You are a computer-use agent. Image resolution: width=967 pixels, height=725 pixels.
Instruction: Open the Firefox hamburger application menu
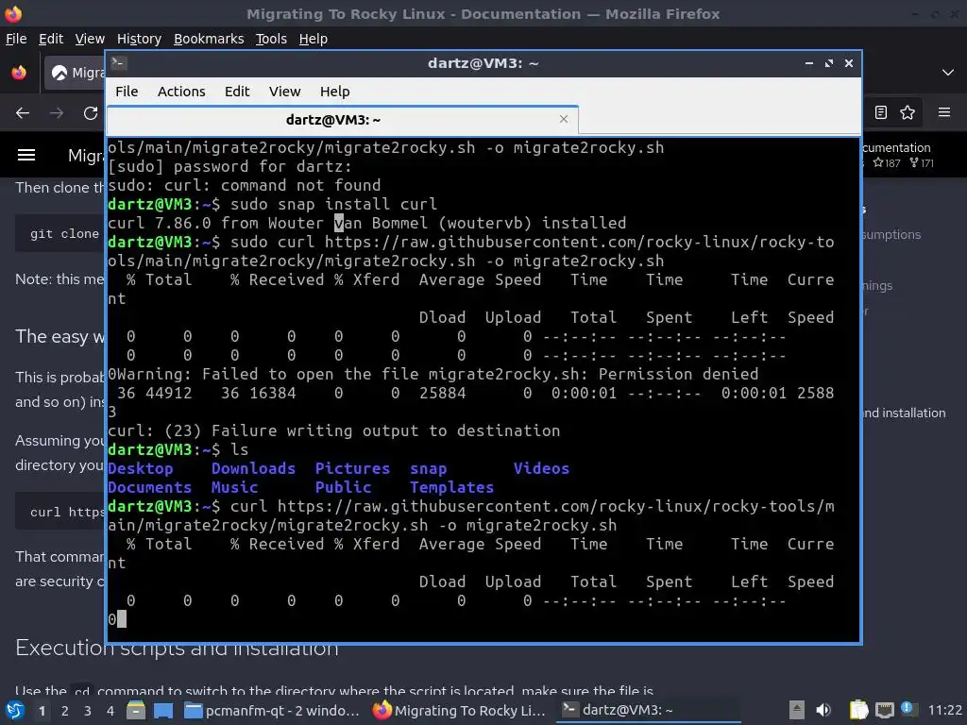tap(944, 112)
